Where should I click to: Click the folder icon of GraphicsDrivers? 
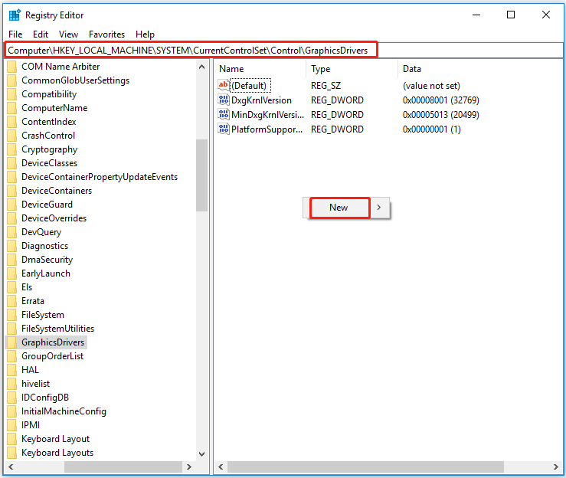(x=12, y=342)
